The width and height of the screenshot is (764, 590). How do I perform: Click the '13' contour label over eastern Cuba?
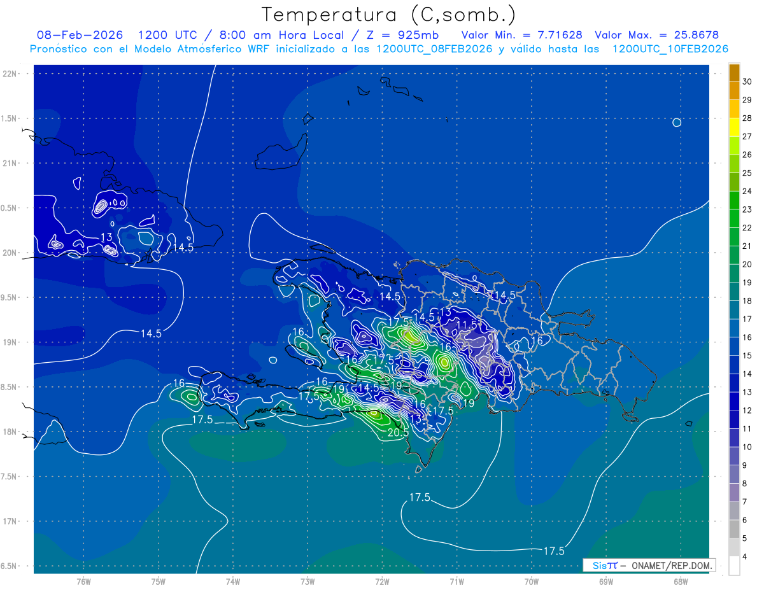pos(107,237)
